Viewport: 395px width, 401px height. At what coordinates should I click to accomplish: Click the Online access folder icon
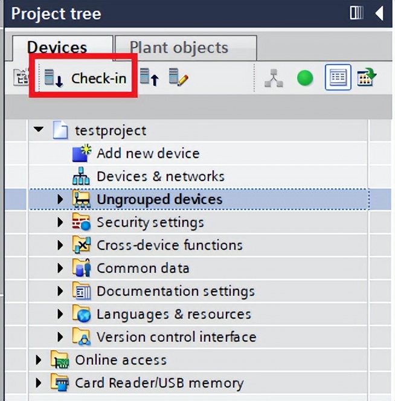pos(60,359)
